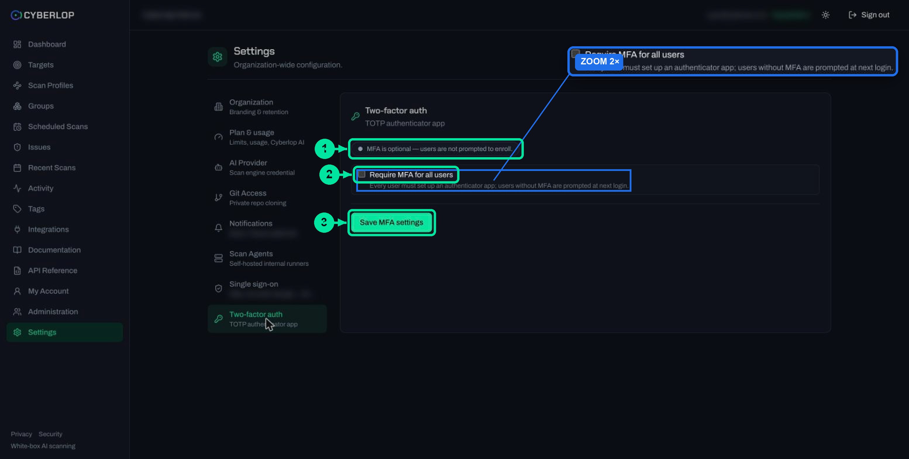Click the Notifications bell icon
Image resolution: width=909 pixels, height=459 pixels.
tap(218, 228)
